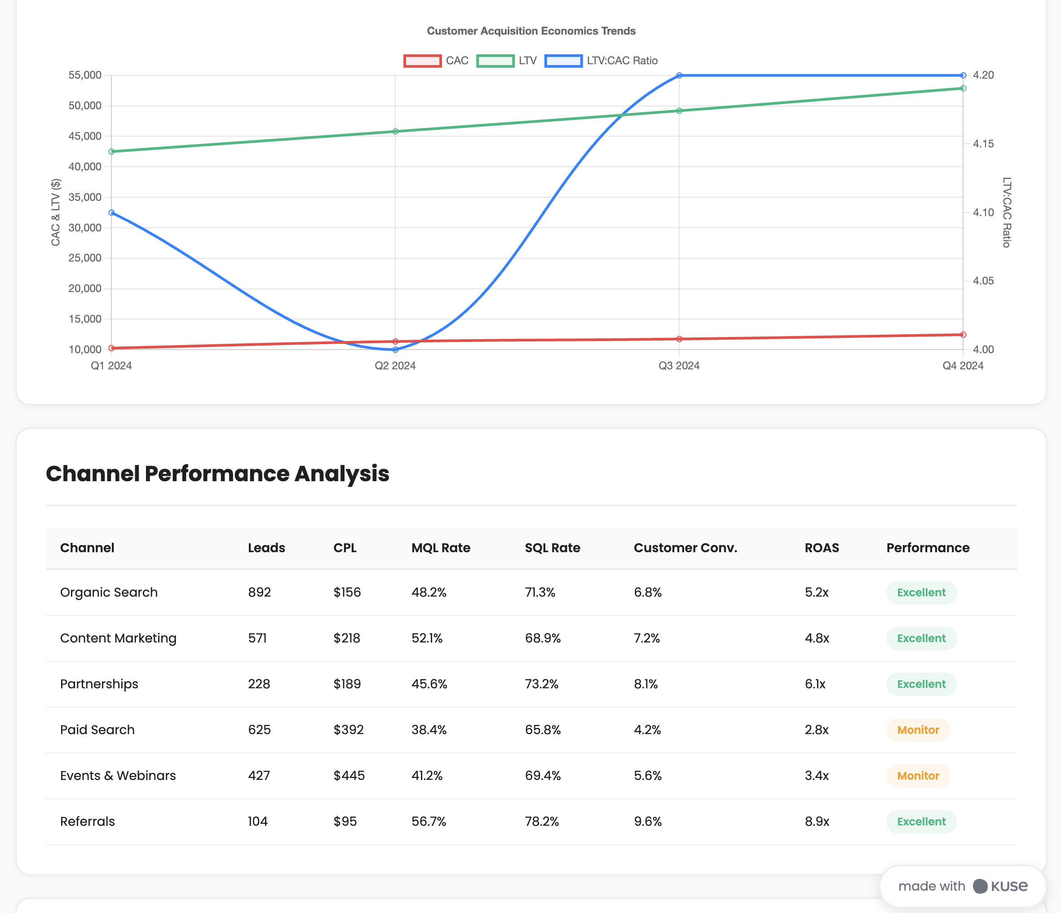This screenshot has height=913, width=1061.
Task: Click the Content Marketing row name
Action: (118, 638)
